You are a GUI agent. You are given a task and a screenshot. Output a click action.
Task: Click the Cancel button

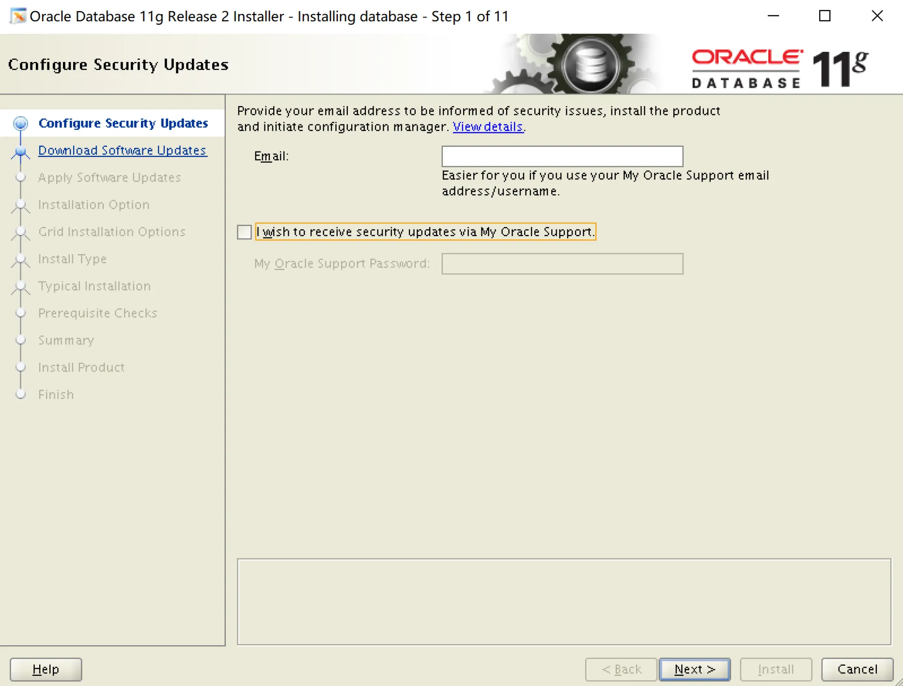tap(857, 669)
